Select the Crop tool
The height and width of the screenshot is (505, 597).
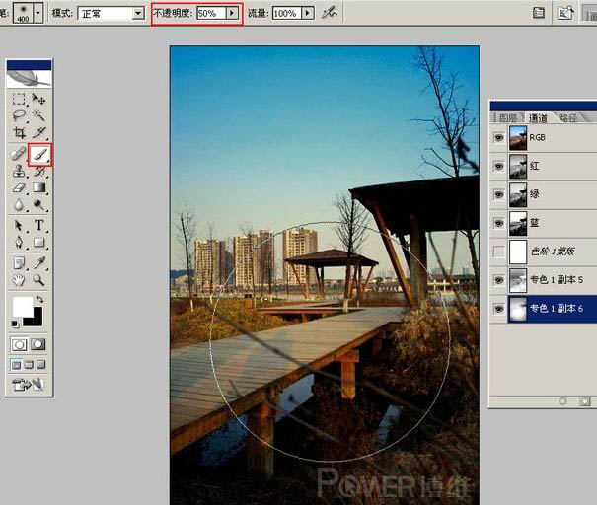[19, 132]
